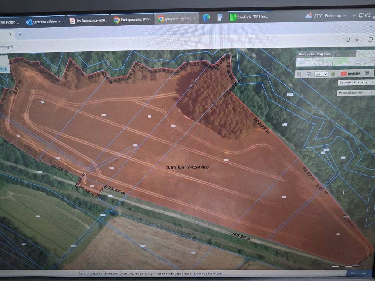Open the weather widget showing 22°C Pochmurnie

(x=325, y=16)
